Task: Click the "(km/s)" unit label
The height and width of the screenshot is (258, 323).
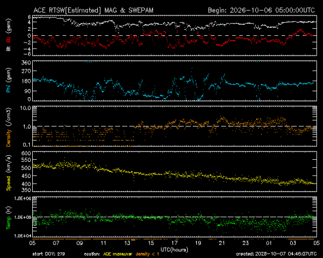Action: 8,164
